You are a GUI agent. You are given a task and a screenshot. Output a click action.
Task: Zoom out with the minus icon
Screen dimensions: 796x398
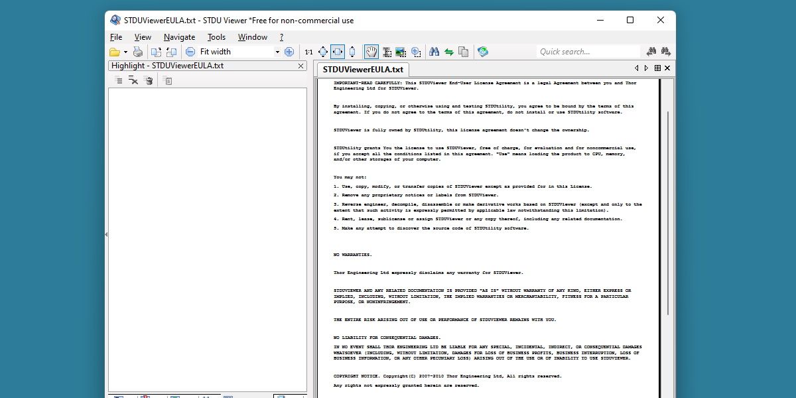(x=190, y=52)
